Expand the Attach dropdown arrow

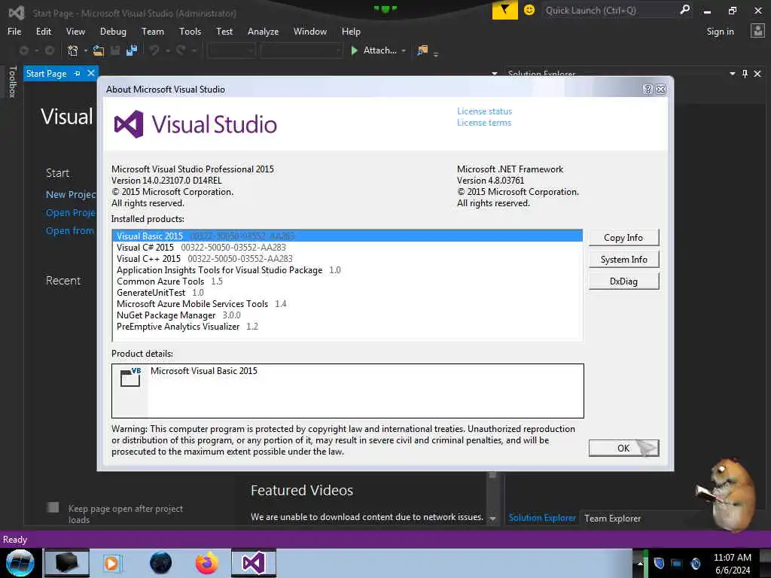pyautogui.click(x=404, y=50)
